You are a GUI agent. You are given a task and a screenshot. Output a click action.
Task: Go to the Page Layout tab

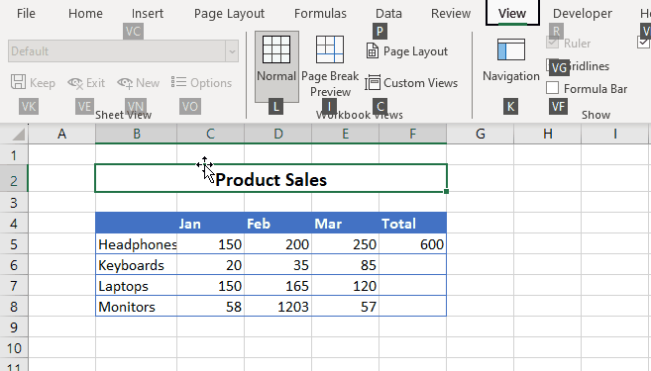point(229,13)
